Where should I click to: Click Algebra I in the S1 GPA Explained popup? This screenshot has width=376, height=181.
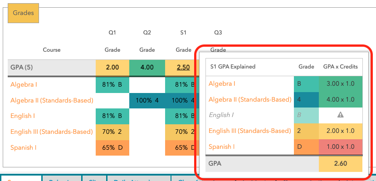click(x=222, y=83)
